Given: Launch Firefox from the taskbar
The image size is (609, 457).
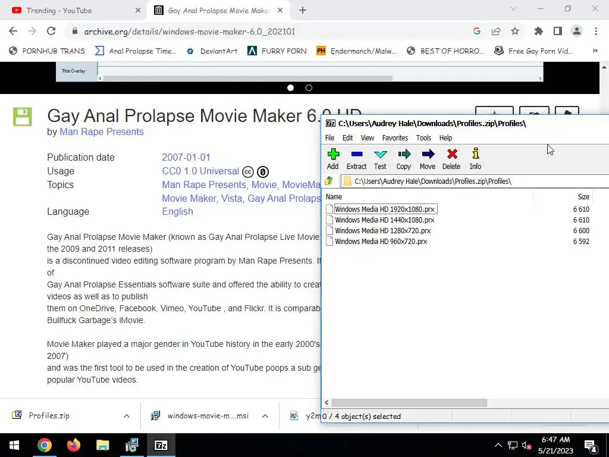Looking at the screenshot, I should pos(73,445).
